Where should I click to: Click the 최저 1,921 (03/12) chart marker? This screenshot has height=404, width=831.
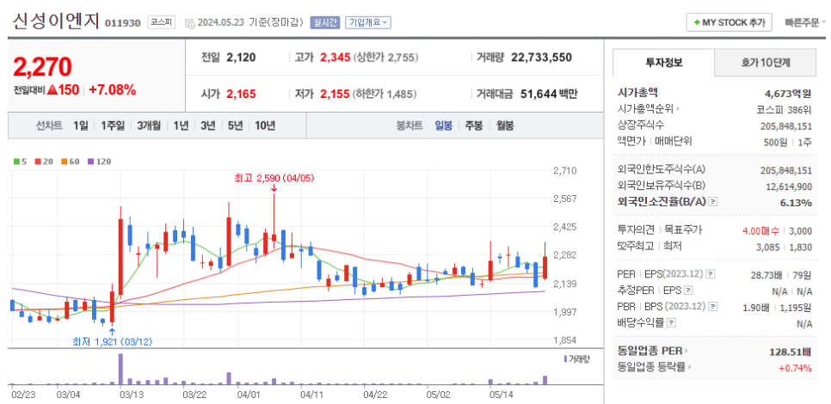(112, 341)
